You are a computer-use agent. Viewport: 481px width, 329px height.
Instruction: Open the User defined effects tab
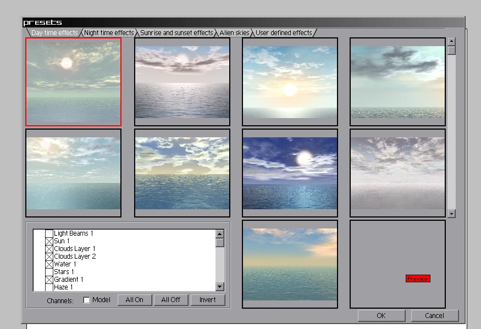pos(284,33)
